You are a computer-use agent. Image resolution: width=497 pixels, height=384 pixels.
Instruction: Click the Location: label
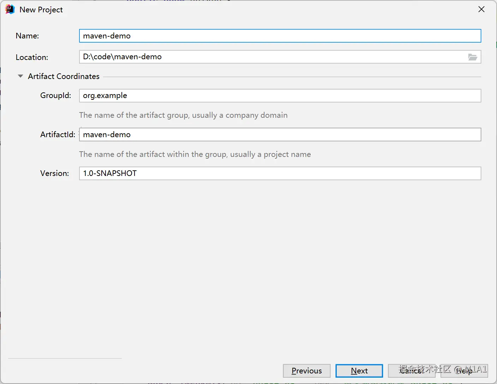(x=32, y=57)
